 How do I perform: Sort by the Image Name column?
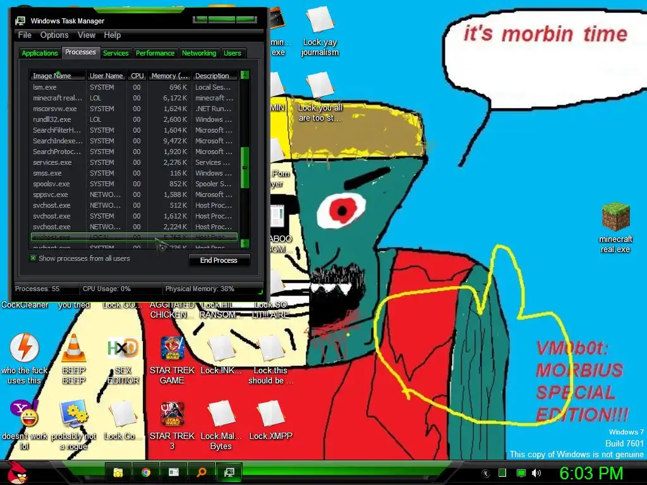(x=57, y=76)
